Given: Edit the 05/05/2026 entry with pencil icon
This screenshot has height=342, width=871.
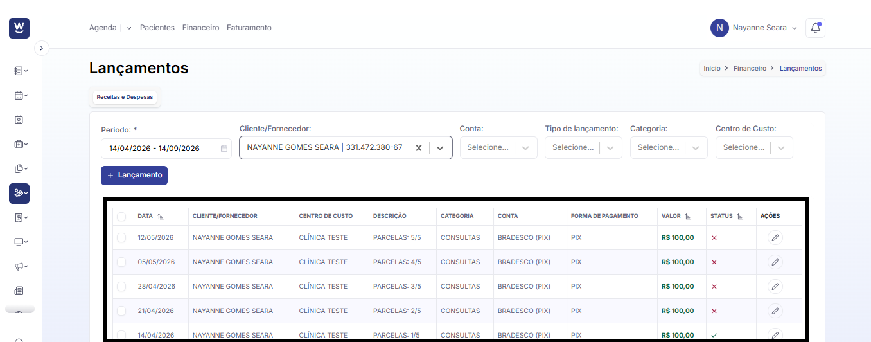Looking at the screenshot, I should pyautogui.click(x=775, y=262).
